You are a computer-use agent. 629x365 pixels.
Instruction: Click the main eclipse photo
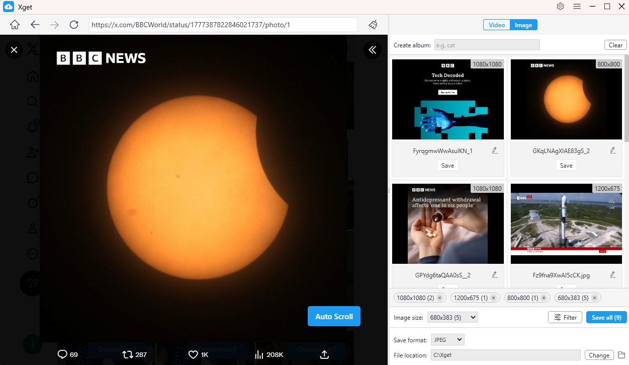194,188
